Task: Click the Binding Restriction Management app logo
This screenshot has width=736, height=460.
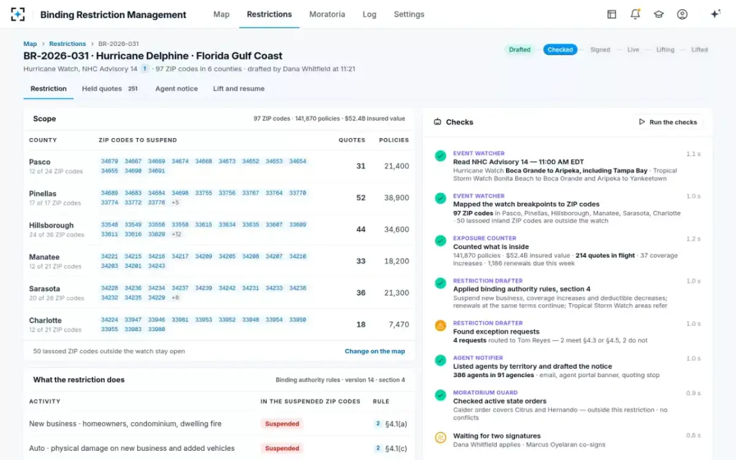Action: (18, 14)
